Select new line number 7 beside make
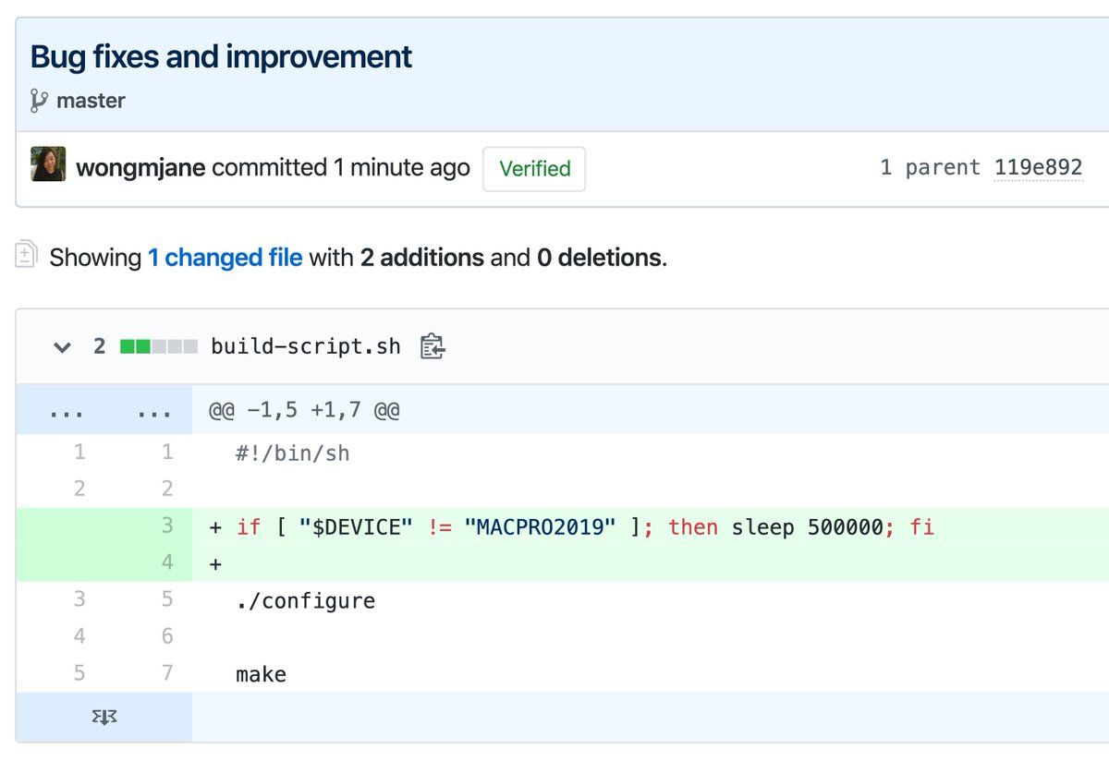1109x761 pixels. point(167,673)
